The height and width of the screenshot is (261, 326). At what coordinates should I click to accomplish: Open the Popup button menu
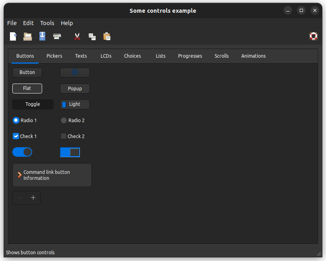[x=75, y=88]
